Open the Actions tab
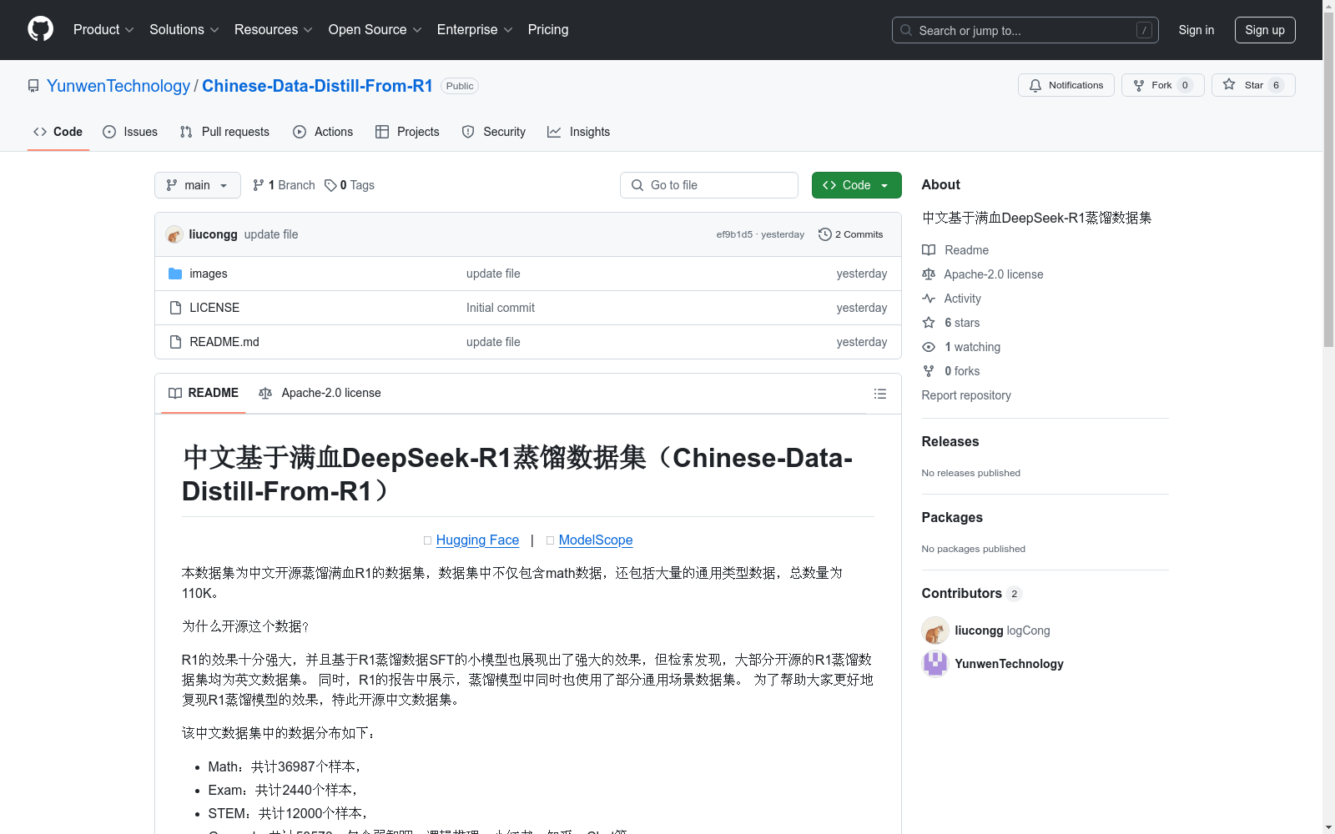 click(x=323, y=132)
